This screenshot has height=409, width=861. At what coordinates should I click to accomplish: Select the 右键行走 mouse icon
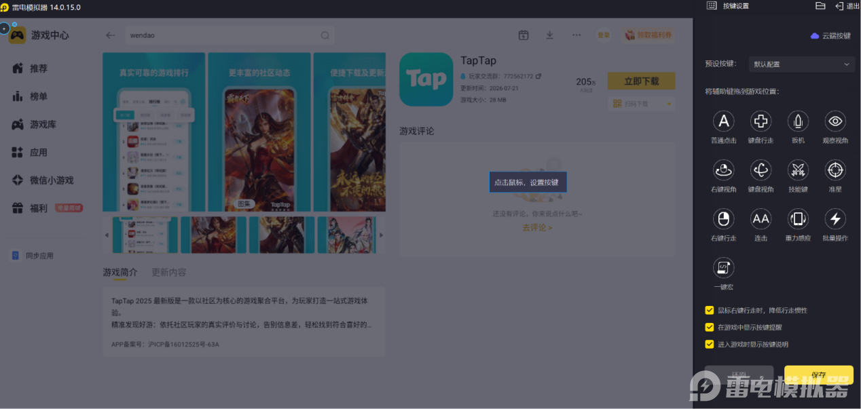coord(724,219)
